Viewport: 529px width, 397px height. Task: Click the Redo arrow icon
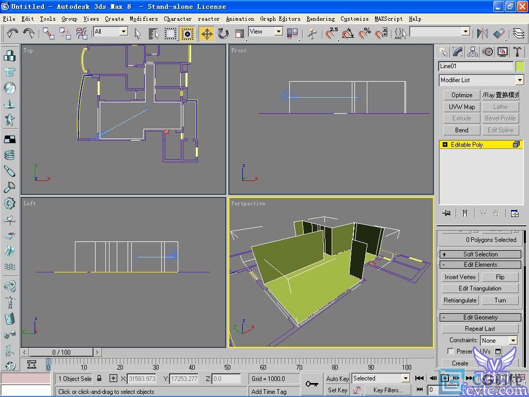pos(29,33)
